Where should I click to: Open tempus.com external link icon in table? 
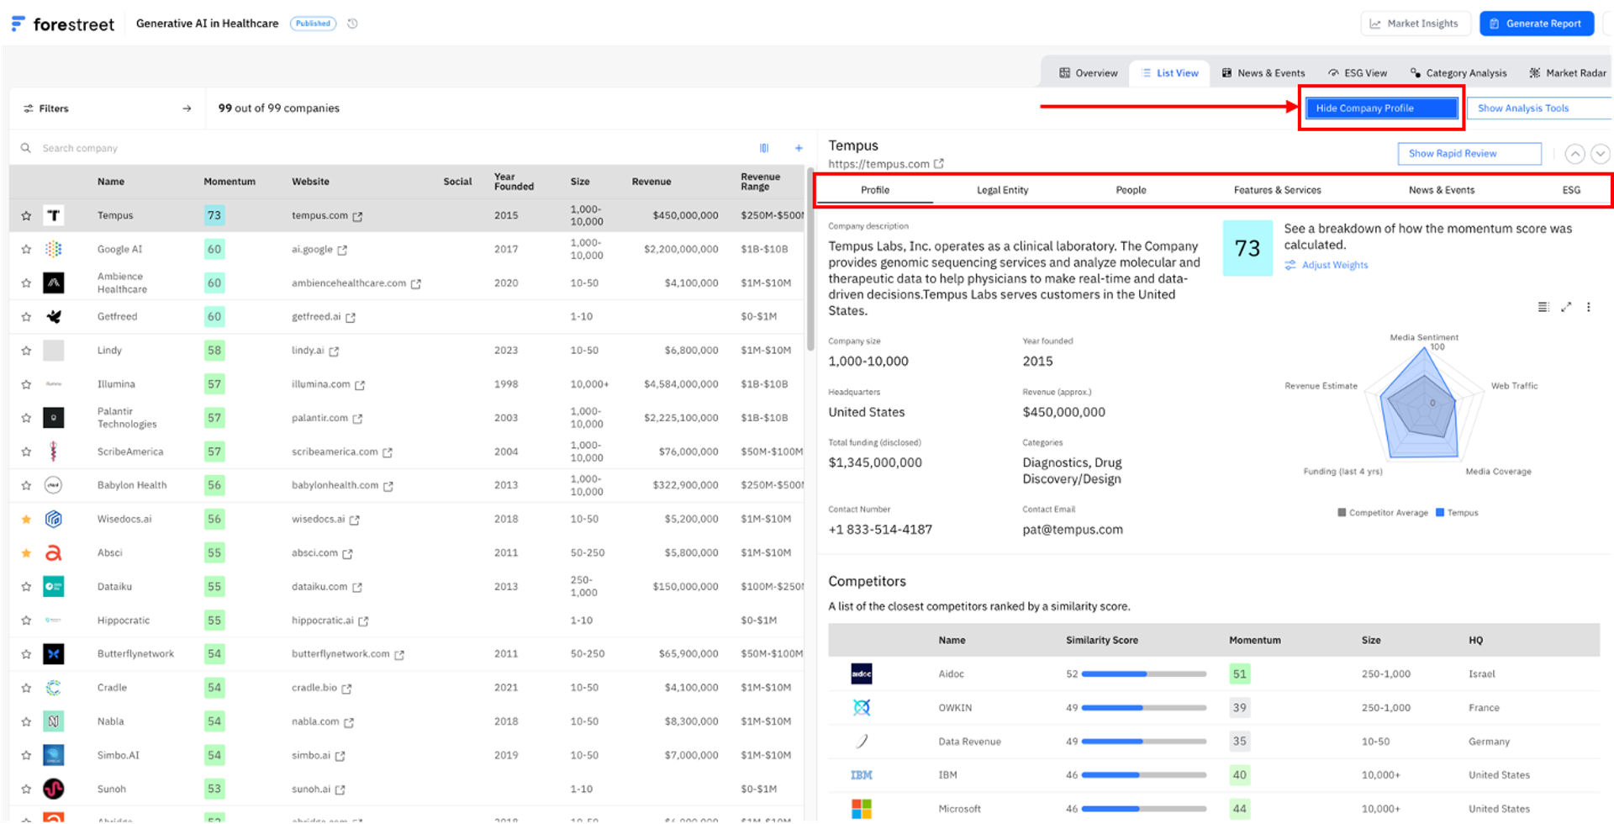[357, 216]
